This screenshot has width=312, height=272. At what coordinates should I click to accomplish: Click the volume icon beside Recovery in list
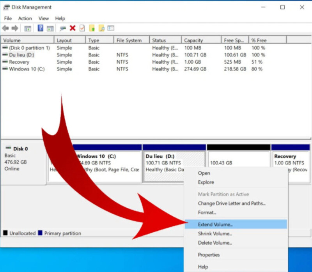pyautogui.click(x=5, y=62)
